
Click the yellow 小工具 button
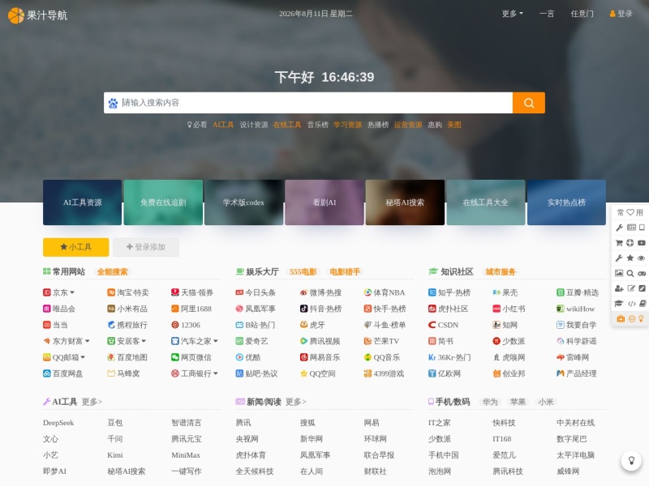(x=75, y=247)
